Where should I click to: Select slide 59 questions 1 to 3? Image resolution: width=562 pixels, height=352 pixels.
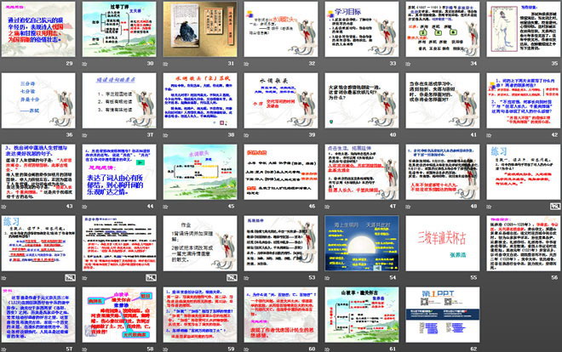point(200,315)
